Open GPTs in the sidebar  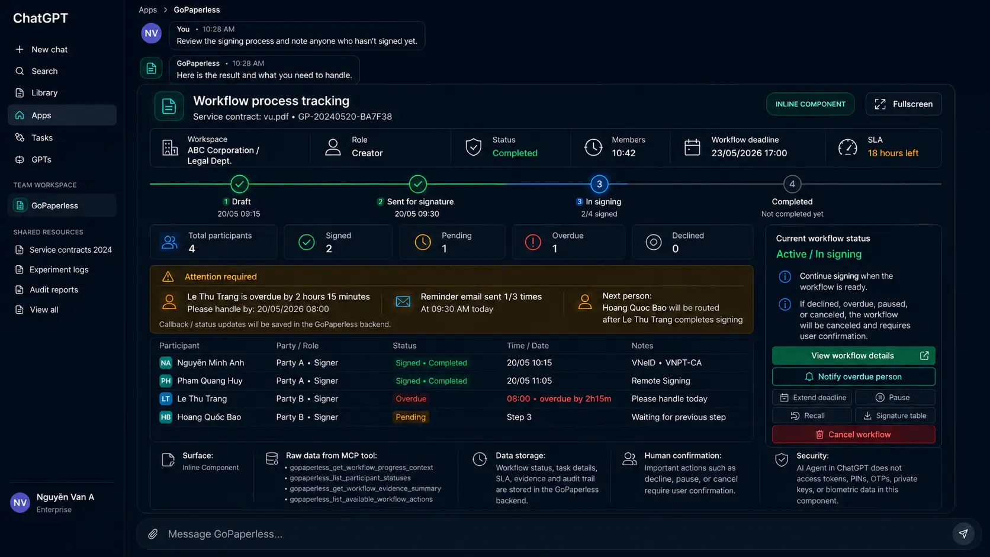(x=62, y=159)
